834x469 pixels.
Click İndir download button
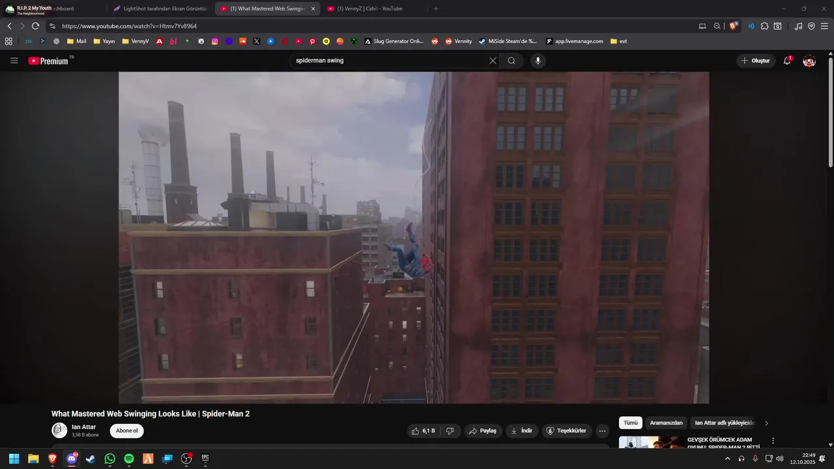[521, 431]
